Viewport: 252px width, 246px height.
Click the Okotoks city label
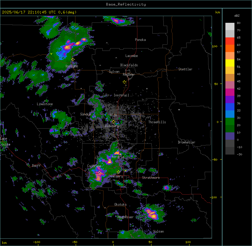tap(120, 205)
